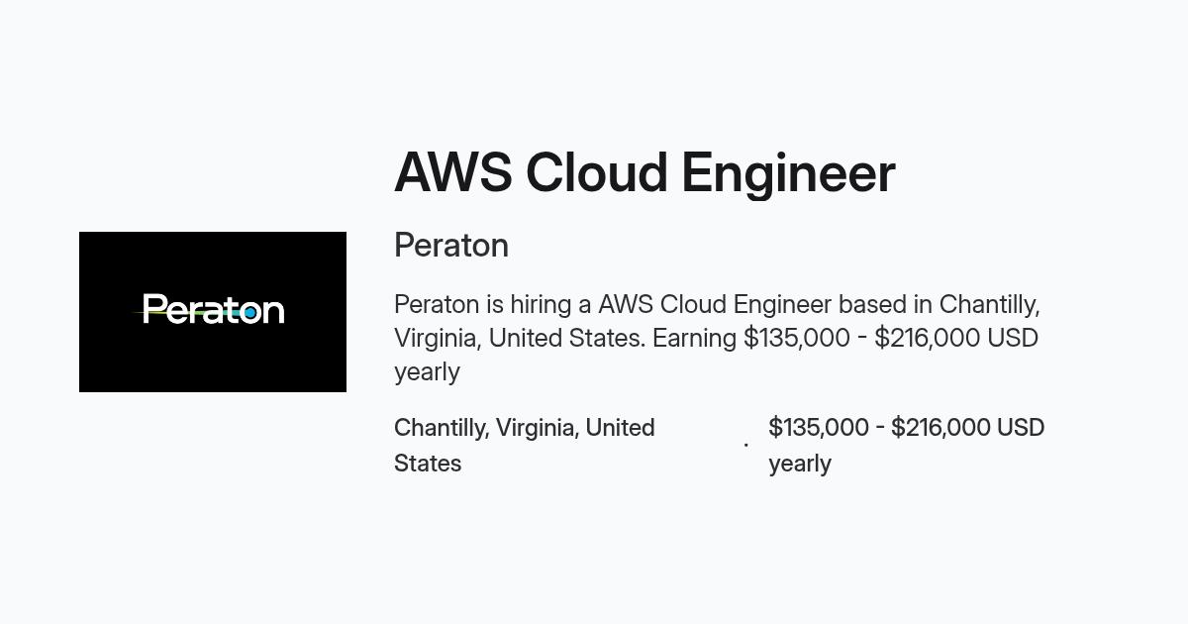Select the Peraton company name below the title
This screenshot has width=1188, height=624.
pyautogui.click(x=451, y=245)
